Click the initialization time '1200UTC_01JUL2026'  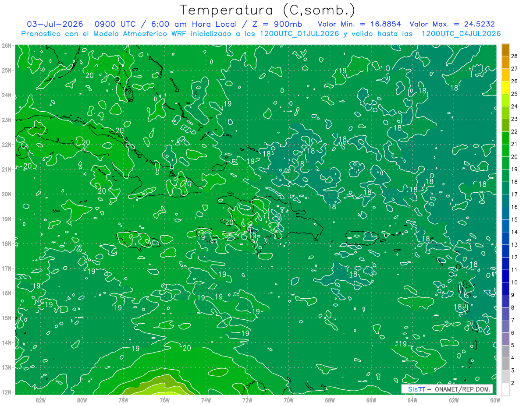(x=299, y=33)
